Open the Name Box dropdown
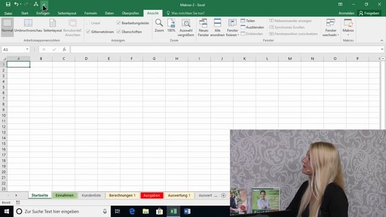This screenshot has height=217, width=386. pyautogui.click(x=27, y=49)
